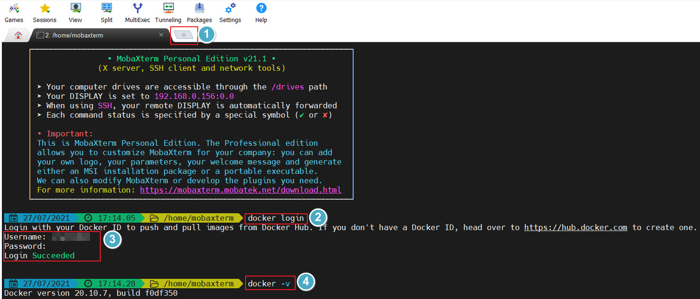Open the Games toolbar icon
This screenshot has height=299, width=700.
tap(14, 8)
